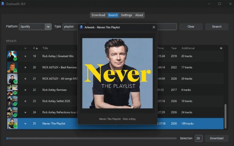This screenshot has height=146, width=234.
Task: Click the results list vertical scrollbar
Action: coord(225,116)
